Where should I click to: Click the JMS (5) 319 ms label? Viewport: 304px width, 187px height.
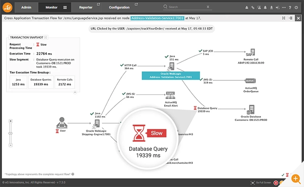pyautogui.click(x=208, y=81)
